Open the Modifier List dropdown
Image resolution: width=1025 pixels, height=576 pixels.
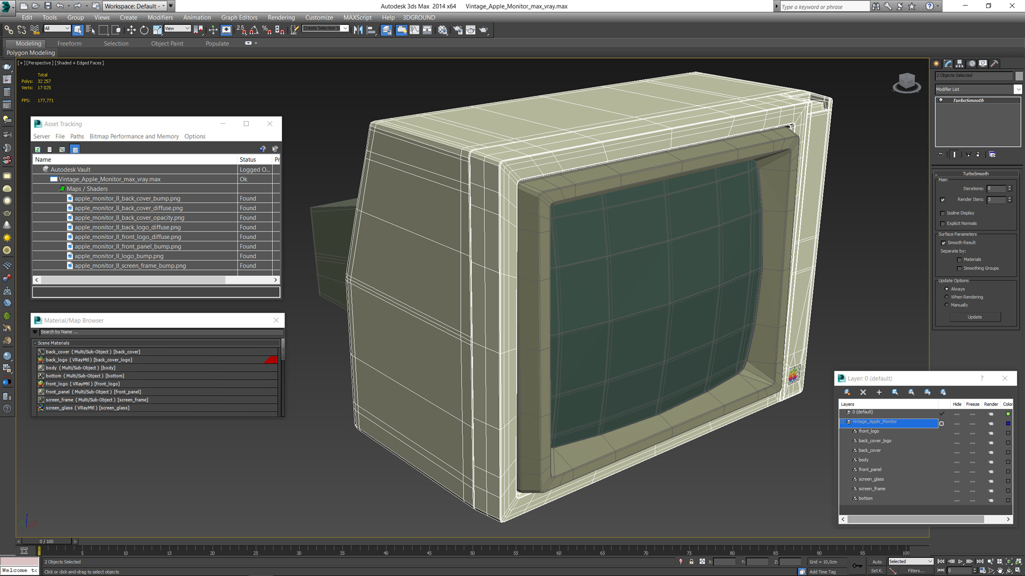click(1018, 90)
